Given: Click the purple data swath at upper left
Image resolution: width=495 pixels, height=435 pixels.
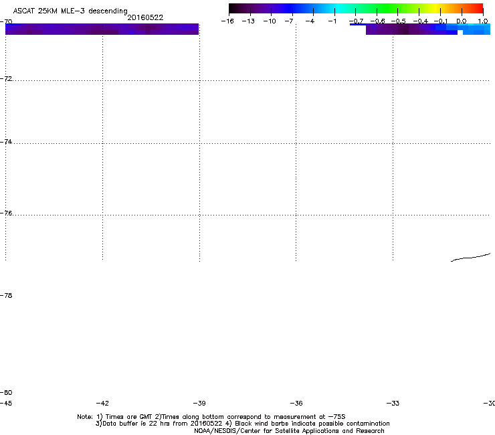Looking at the screenshot, I should 102,29.
